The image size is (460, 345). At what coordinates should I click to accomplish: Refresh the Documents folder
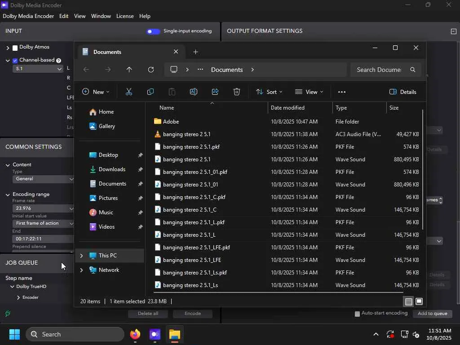(x=151, y=70)
